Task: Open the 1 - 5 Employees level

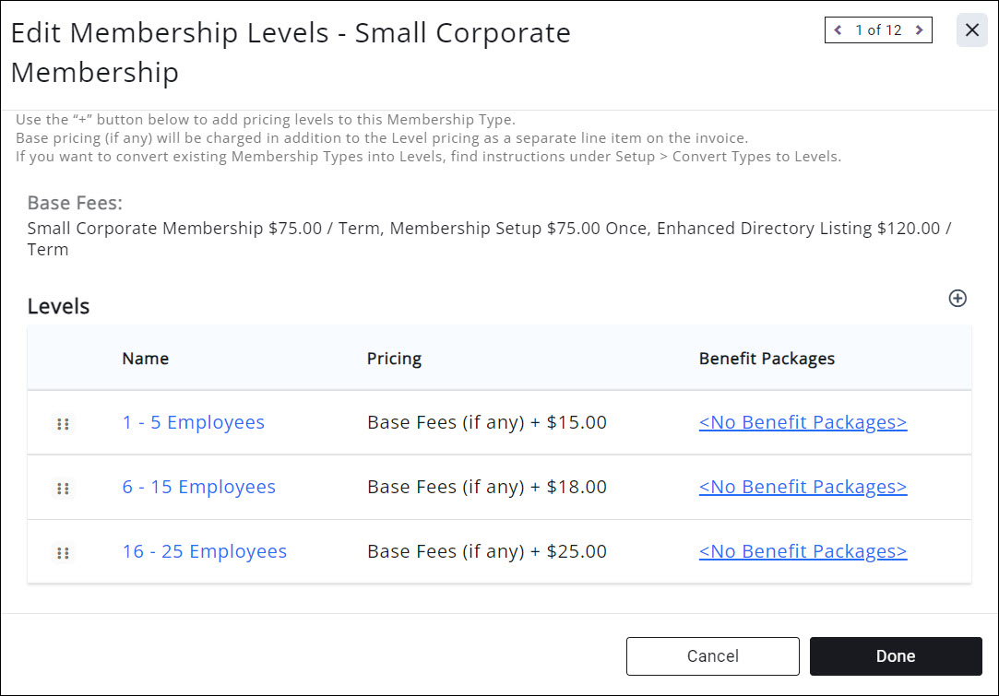Action: [193, 422]
